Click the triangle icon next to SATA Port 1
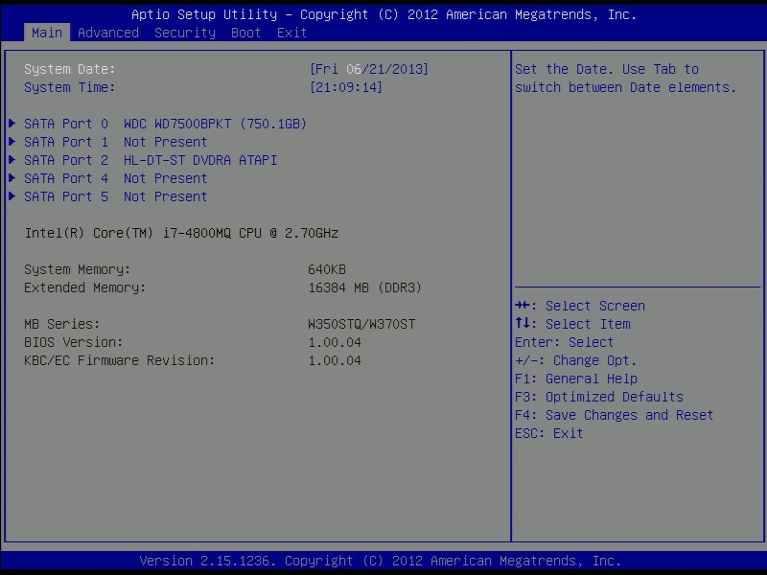 pyautogui.click(x=12, y=142)
